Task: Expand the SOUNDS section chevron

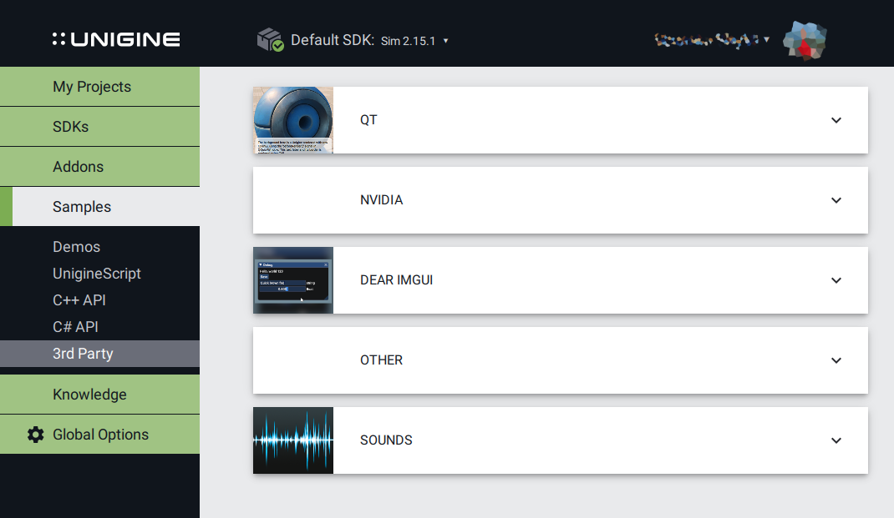Action: pyautogui.click(x=836, y=440)
